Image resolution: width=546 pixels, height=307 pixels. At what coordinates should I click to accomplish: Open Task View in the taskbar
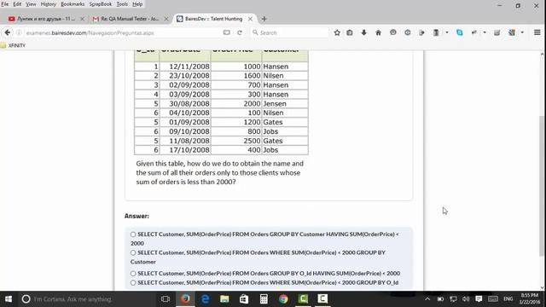click(x=166, y=299)
